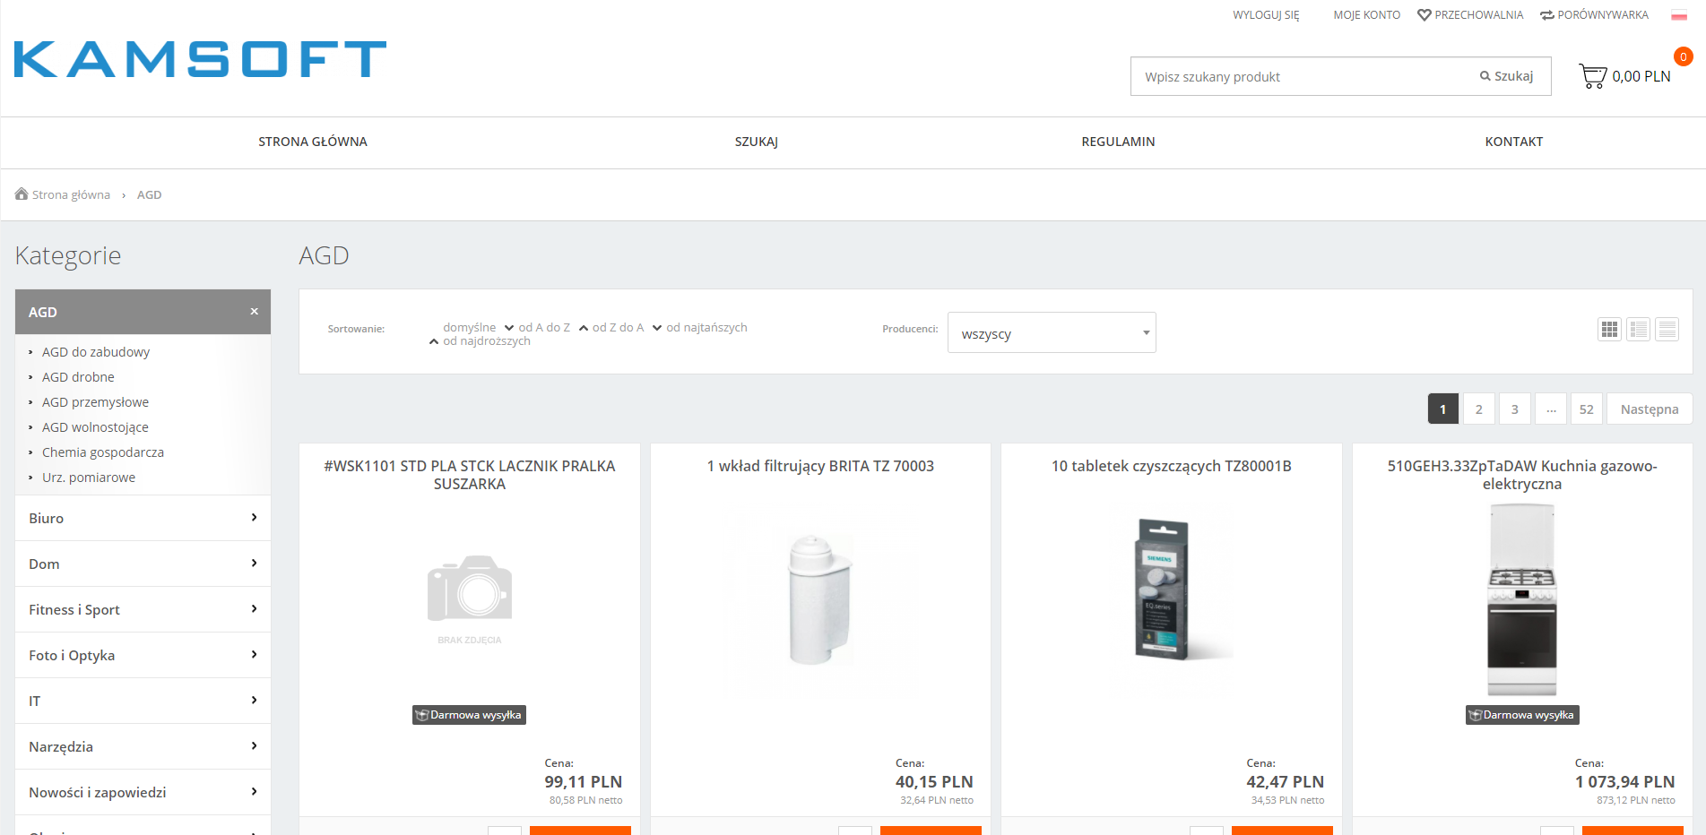Click the Porównywarka compare arrows icon
The width and height of the screenshot is (1706, 835).
pos(1547,15)
